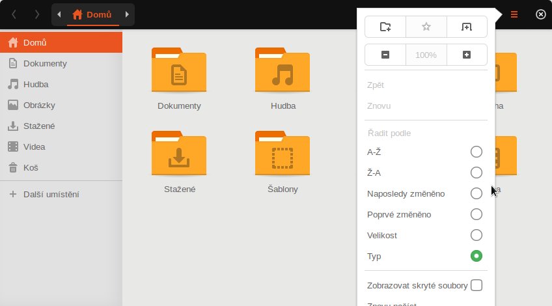Select the Šablony folder icon
552x306 pixels.
pyautogui.click(x=283, y=153)
